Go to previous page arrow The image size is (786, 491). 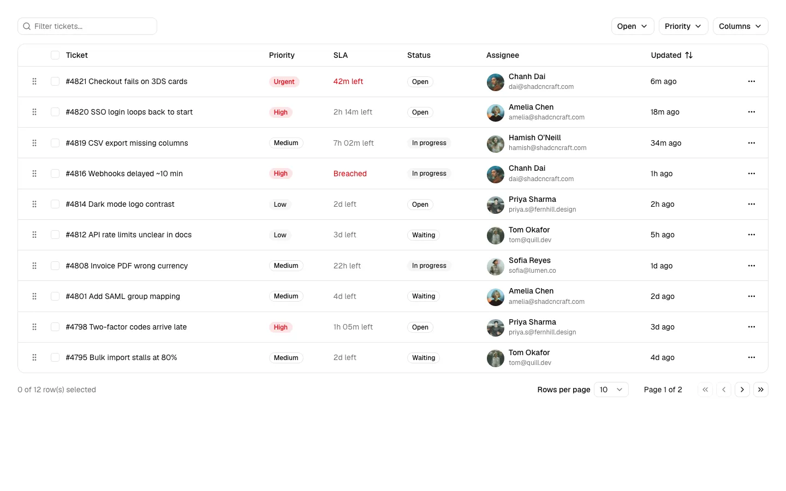(x=724, y=390)
